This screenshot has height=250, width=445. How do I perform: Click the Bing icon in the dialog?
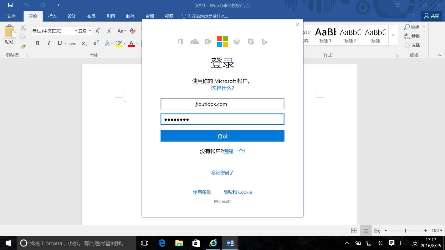[x=264, y=42]
